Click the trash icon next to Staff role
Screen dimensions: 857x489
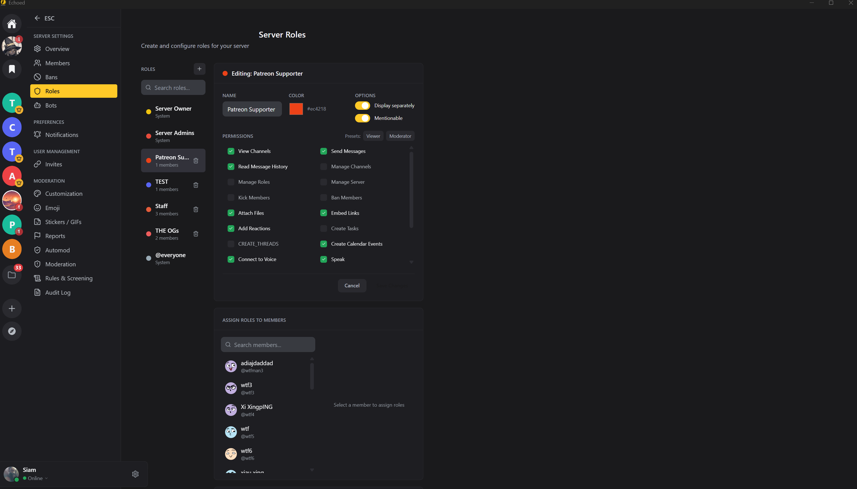(196, 209)
